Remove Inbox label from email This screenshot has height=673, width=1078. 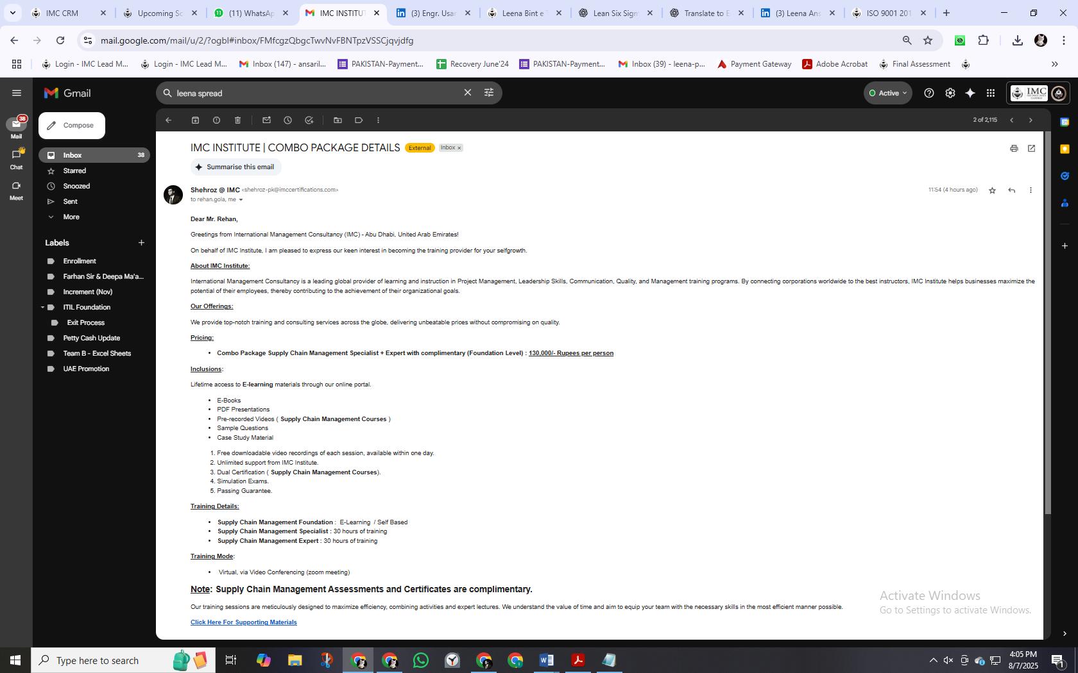coord(459,148)
